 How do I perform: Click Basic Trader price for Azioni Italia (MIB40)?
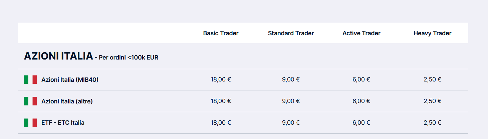coord(221,79)
